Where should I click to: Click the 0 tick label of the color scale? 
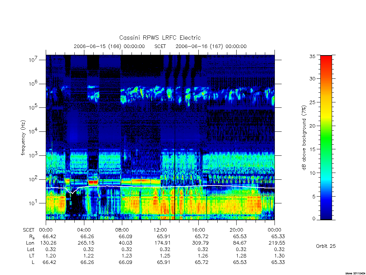(x=314, y=219)
